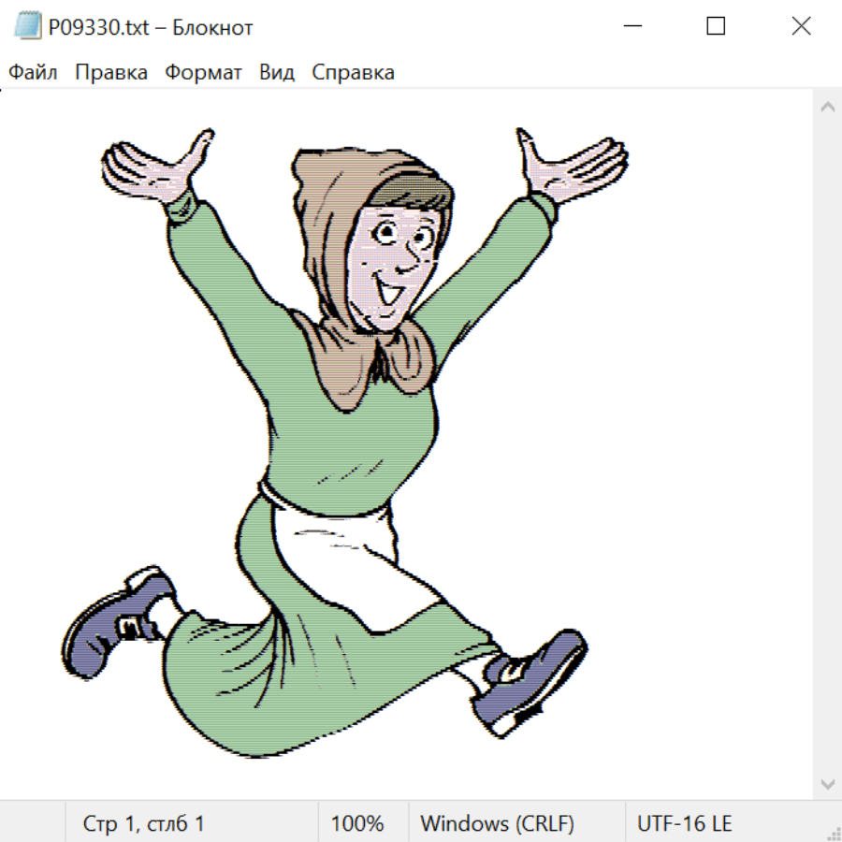842x842 pixels.
Task: Open the Формат menu
Action: 203,73
